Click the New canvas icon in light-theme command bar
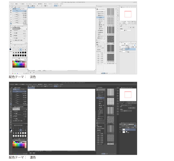The height and width of the screenshot is (161, 174). point(31,6)
